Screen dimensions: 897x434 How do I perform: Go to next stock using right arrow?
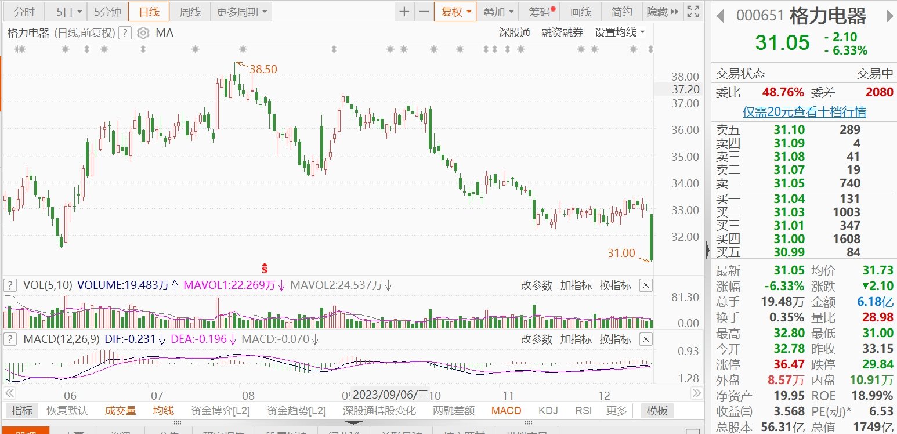(889, 16)
